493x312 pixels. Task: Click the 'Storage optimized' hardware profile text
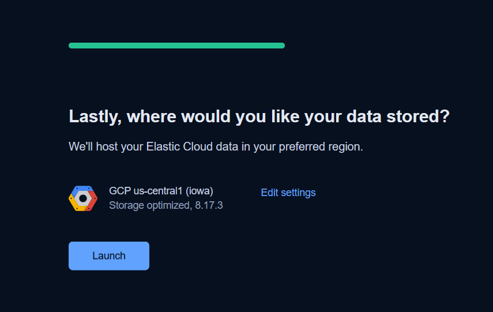pos(148,205)
